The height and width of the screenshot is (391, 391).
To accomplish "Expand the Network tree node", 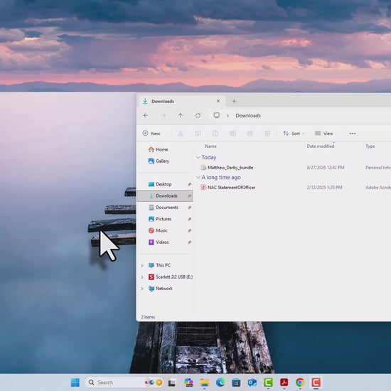I will click(x=142, y=289).
